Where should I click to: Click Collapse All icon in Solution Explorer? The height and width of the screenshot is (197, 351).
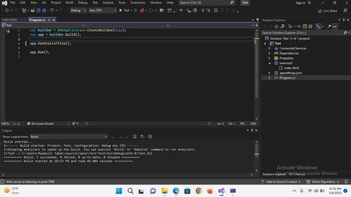click(305, 27)
